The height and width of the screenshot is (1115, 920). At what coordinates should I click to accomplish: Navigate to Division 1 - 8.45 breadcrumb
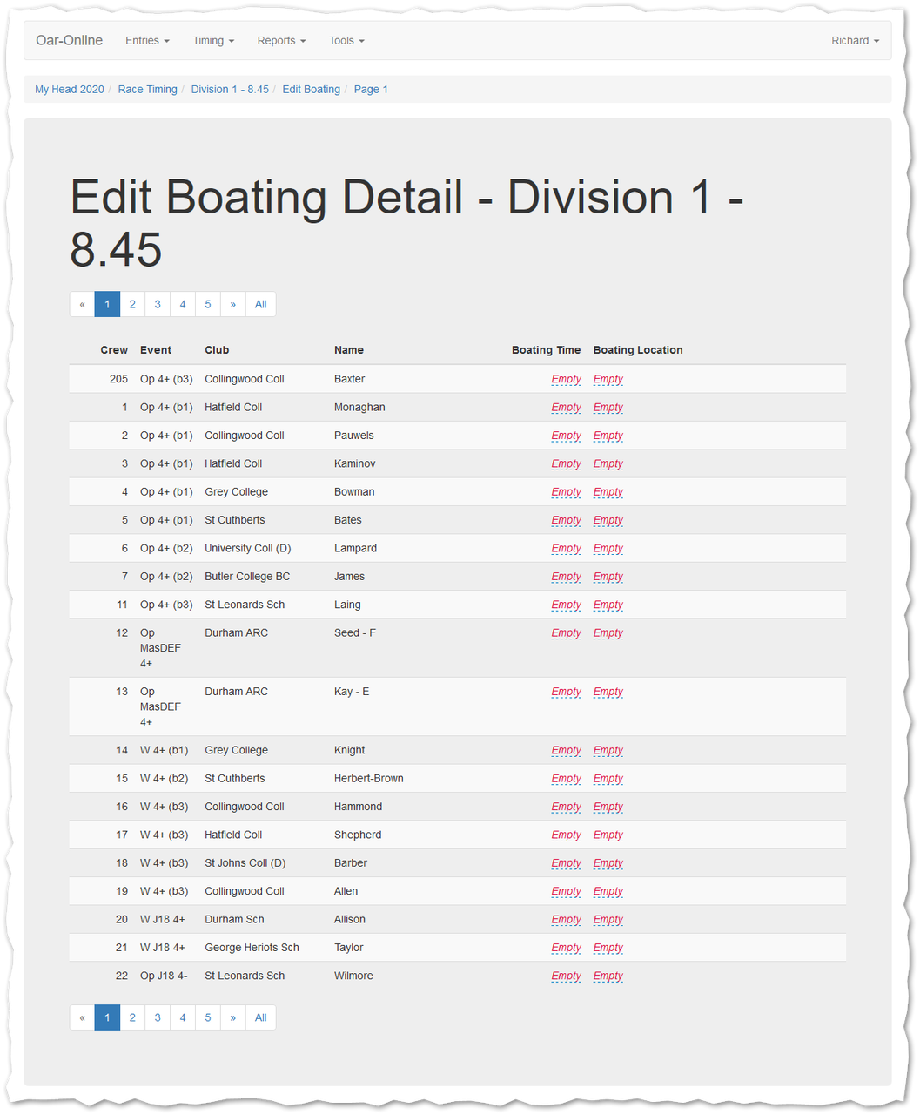click(230, 90)
